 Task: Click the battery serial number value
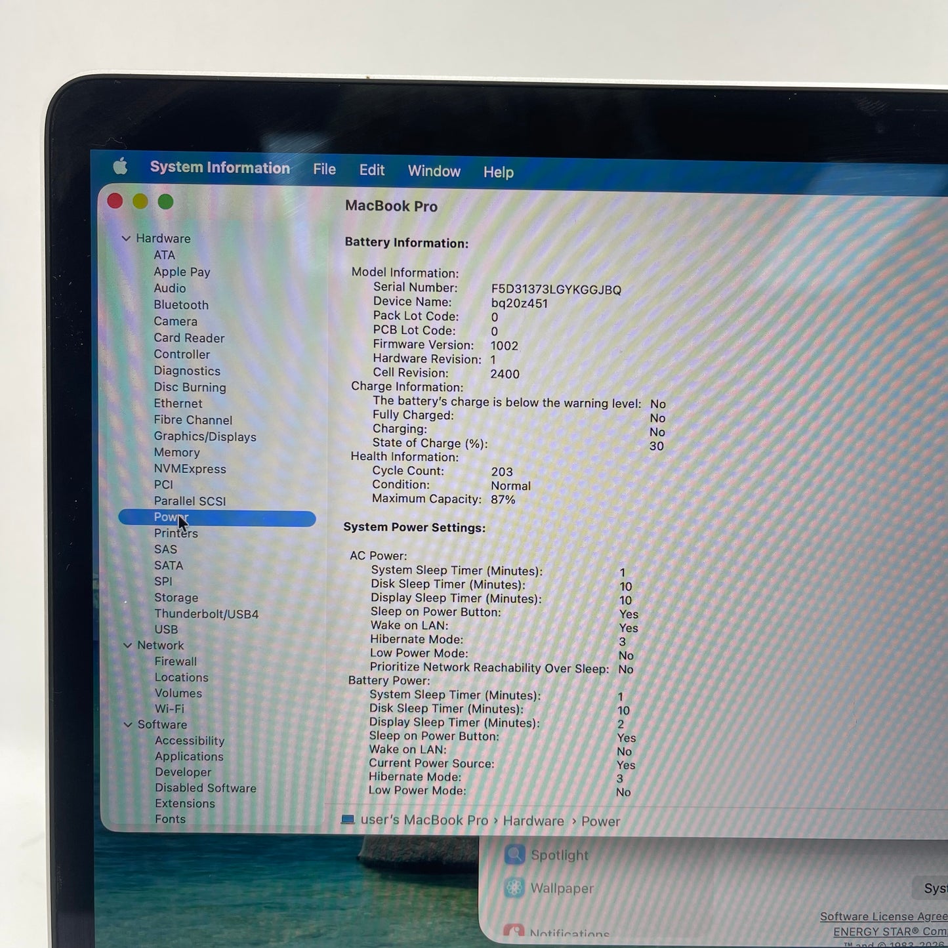(x=556, y=289)
